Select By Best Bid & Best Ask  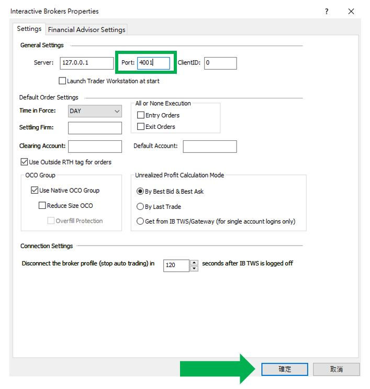(140, 191)
